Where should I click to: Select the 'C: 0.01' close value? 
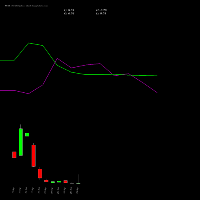[x=69, y=10]
